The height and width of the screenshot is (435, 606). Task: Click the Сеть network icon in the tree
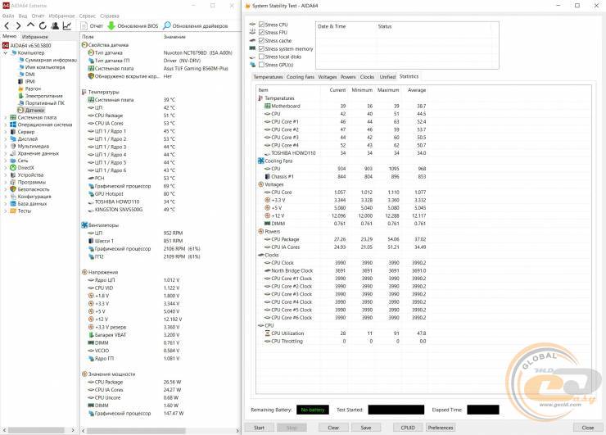(13, 161)
